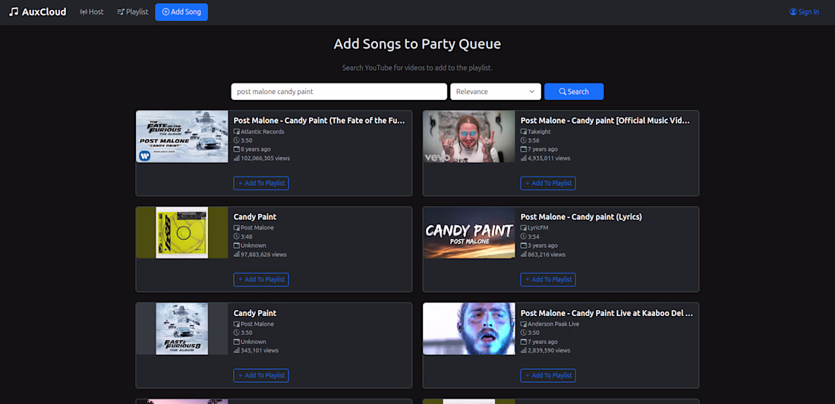This screenshot has height=404, width=835.
Task: Expand the Relevance sort dropdown
Action: (495, 92)
